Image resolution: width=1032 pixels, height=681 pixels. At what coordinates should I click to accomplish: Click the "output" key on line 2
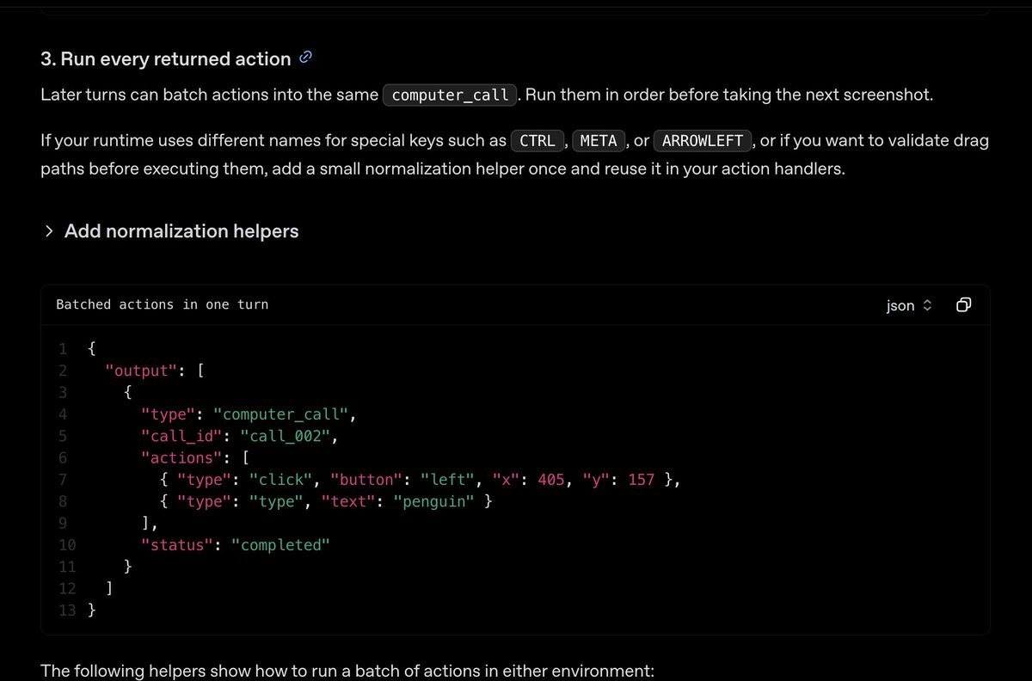tap(141, 371)
